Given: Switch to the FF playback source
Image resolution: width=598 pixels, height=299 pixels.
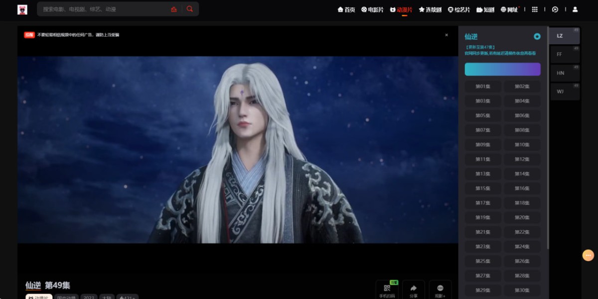Looking at the screenshot, I should pyautogui.click(x=565, y=54).
